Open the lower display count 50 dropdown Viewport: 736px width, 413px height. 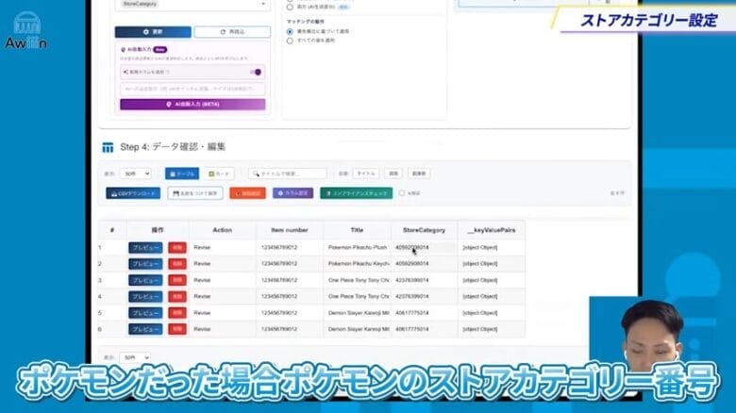pyautogui.click(x=135, y=357)
